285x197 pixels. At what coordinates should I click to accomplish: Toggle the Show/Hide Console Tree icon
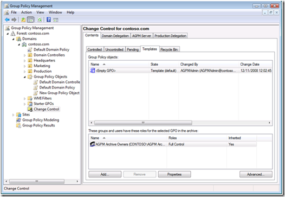pyautogui.click(x=30, y=20)
